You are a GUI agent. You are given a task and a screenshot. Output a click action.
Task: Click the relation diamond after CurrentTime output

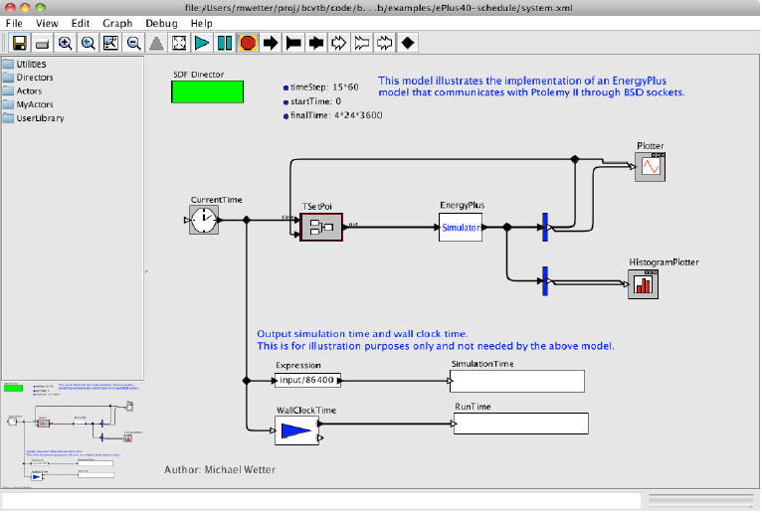click(247, 220)
